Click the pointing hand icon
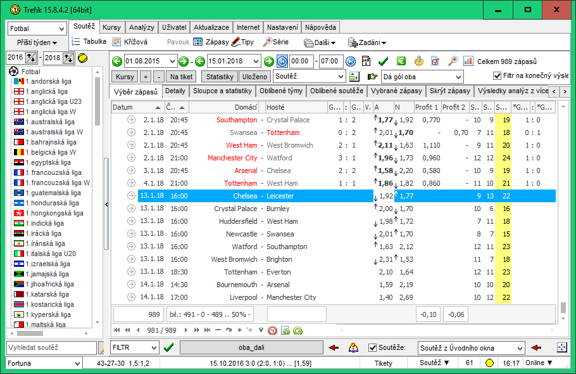The image size is (576, 374). coord(372,77)
